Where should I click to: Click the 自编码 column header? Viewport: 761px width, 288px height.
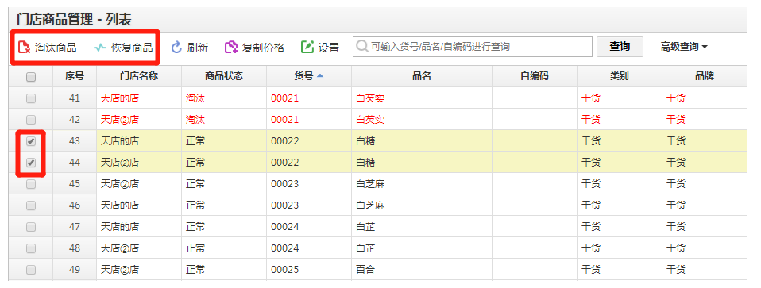pyautogui.click(x=535, y=76)
